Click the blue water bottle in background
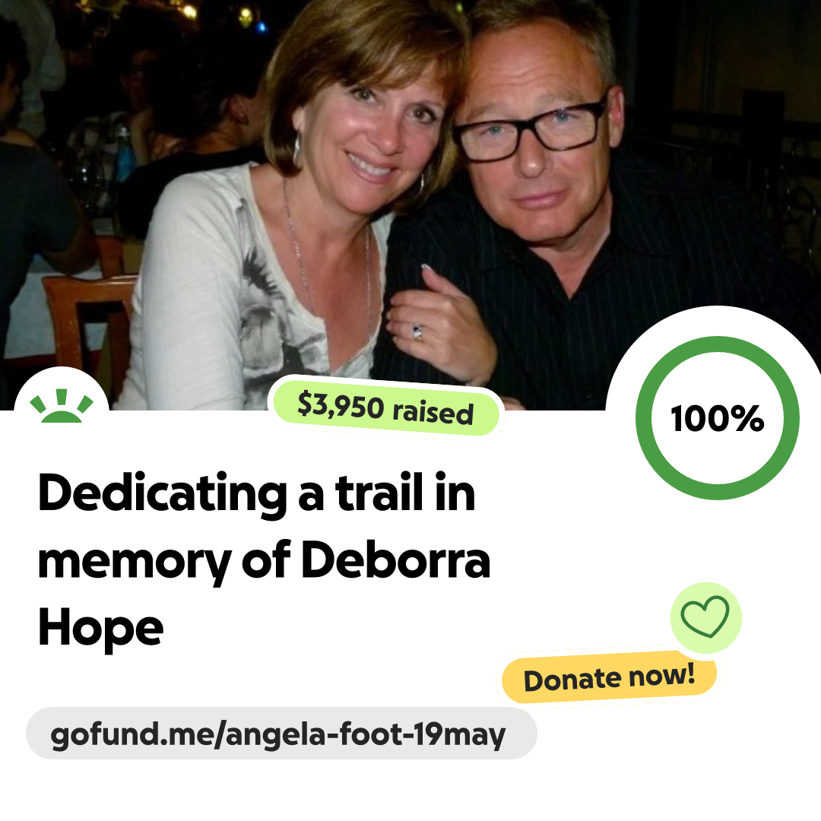The image size is (821, 821). (x=124, y=153)
